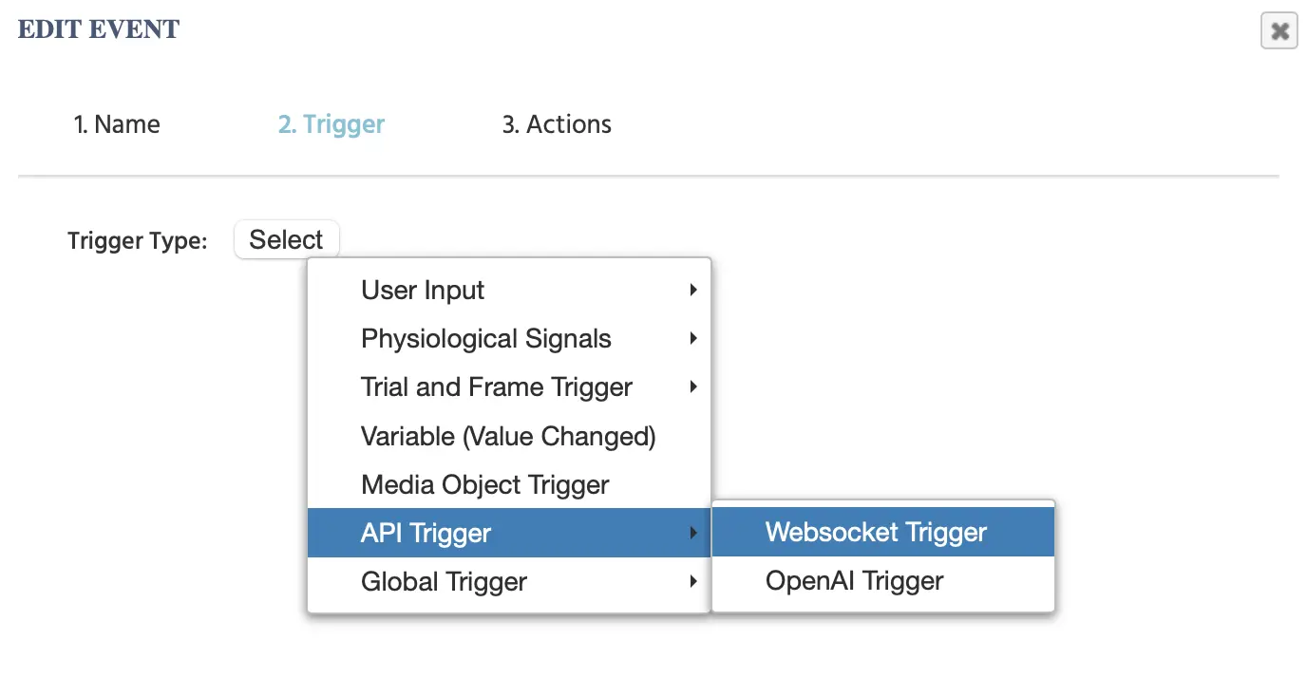Expand Trial and Frame Trigger arrow

point(693,387)
